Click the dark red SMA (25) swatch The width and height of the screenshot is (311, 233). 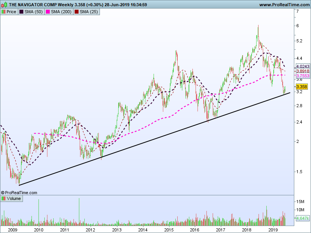[77, 12]
